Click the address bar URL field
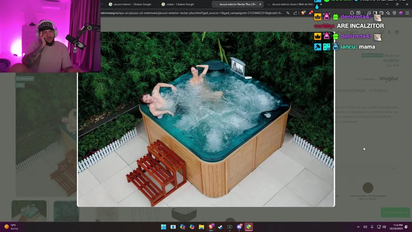 (x=192, y=13)
